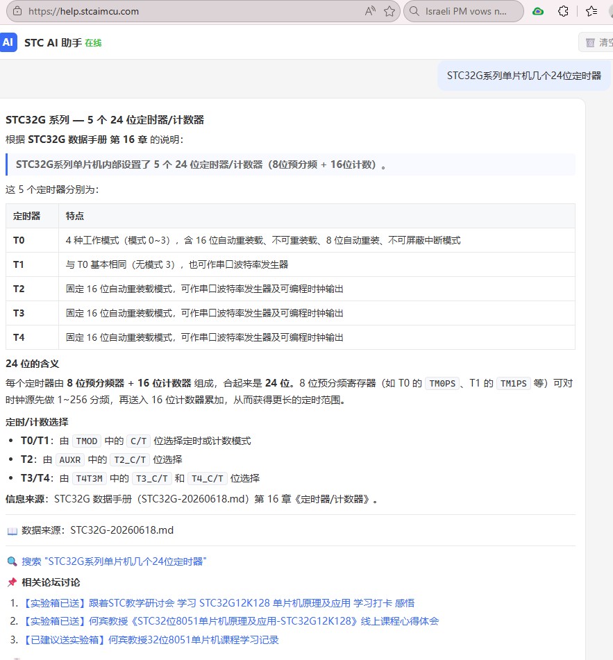Image resolution: width=613 pixels, height=660 pixels.
Task: Click the quoted line STC32G系列单片机内部设置了 5 个
Action: 201,164
